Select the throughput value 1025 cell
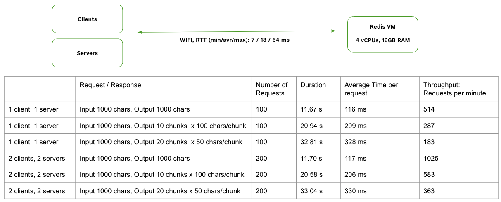The image size is (501, 202). [x=458, y=158]
